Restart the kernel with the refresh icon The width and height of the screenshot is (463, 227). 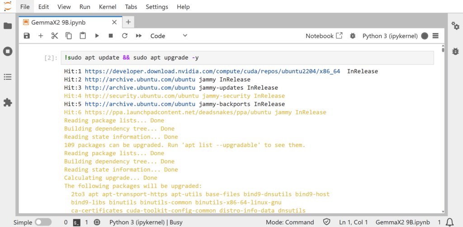point(125,36)
